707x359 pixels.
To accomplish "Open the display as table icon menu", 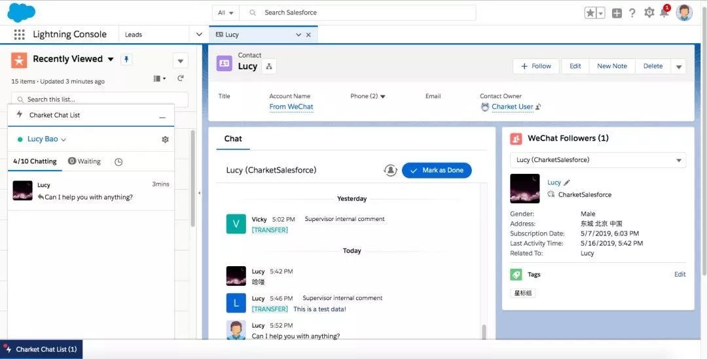I will (x=160, y=78).
